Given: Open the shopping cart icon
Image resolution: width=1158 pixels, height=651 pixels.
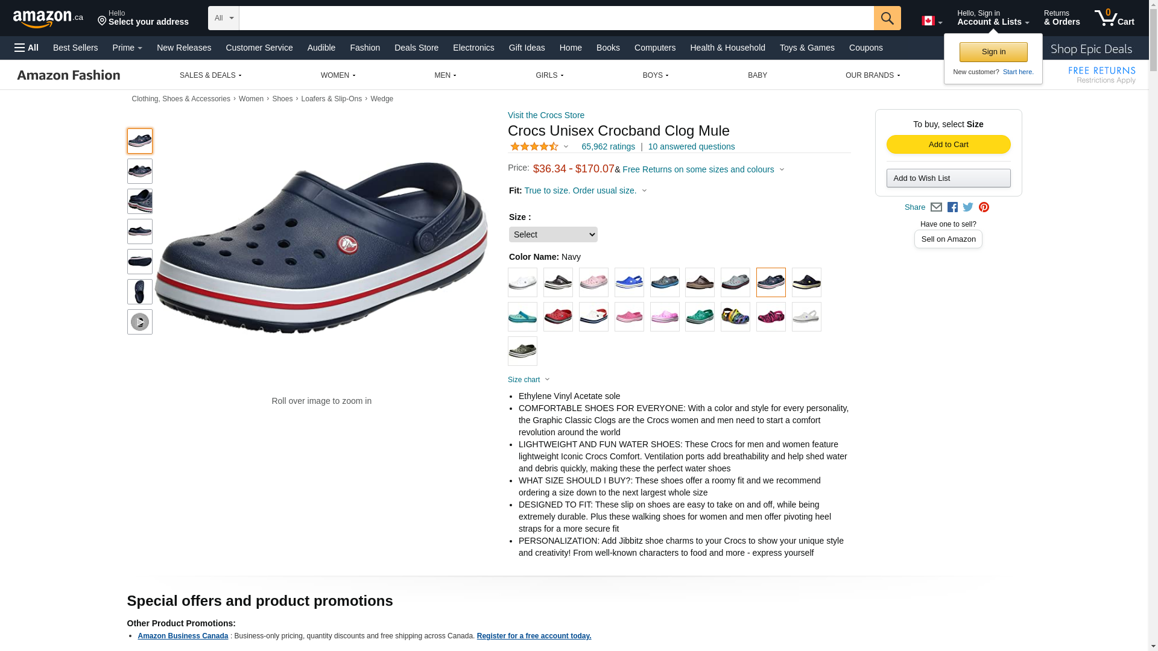Looking at the screenshot, I should click(x=1114, y=18).
